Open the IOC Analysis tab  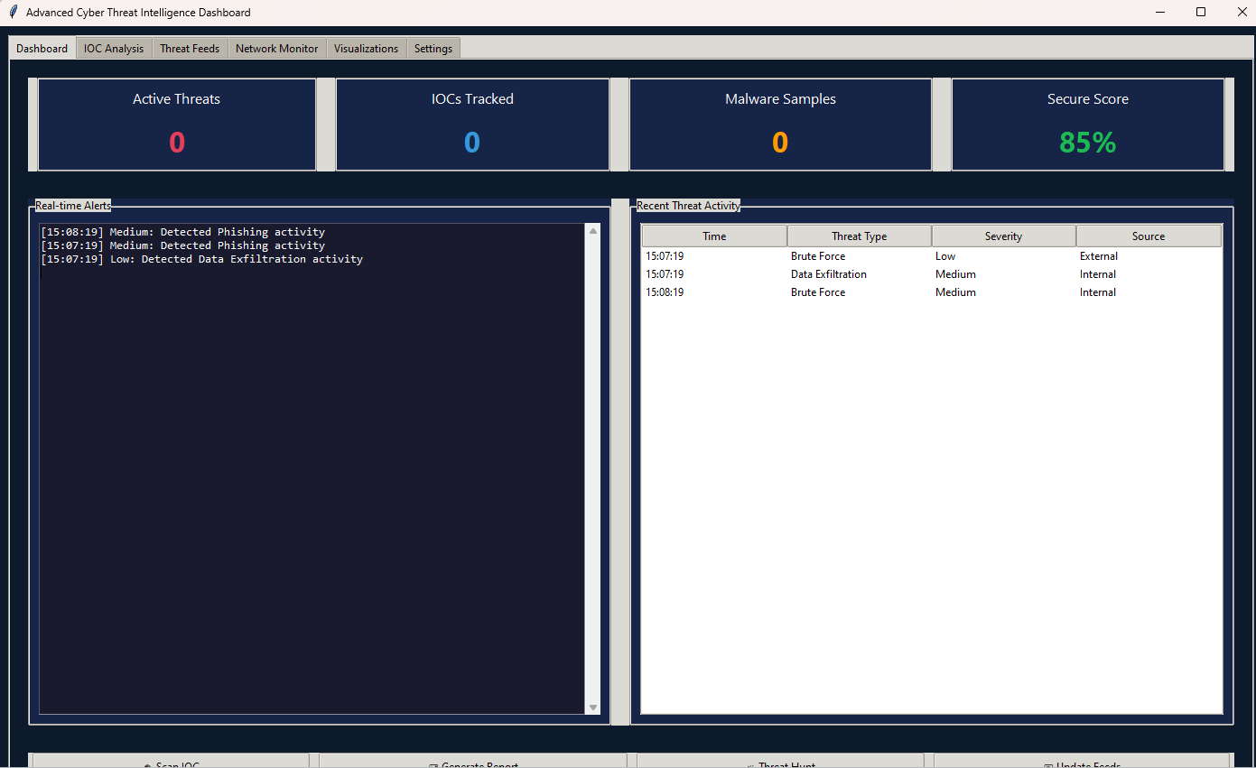coord(114,49)
